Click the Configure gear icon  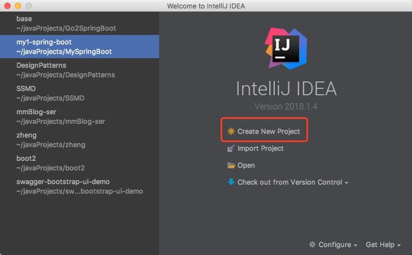pos(312,244)
